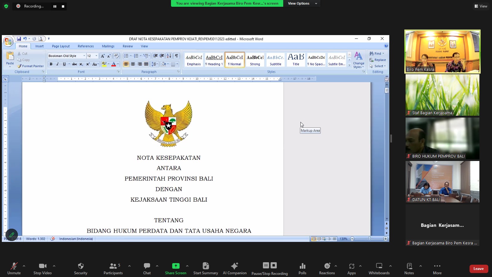
Task: Select the Biro Pem Kesra video thumbnail
Action: [x=442, y=51]
